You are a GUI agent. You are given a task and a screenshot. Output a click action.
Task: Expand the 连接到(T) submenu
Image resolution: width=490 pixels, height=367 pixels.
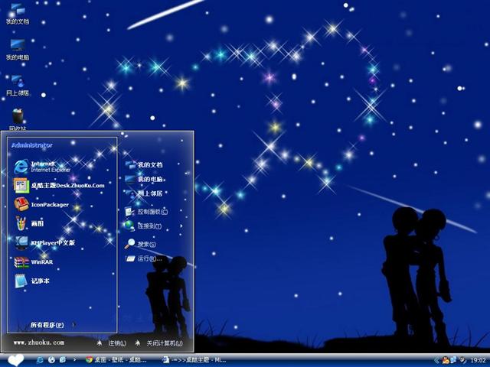[x=149, y=226]
